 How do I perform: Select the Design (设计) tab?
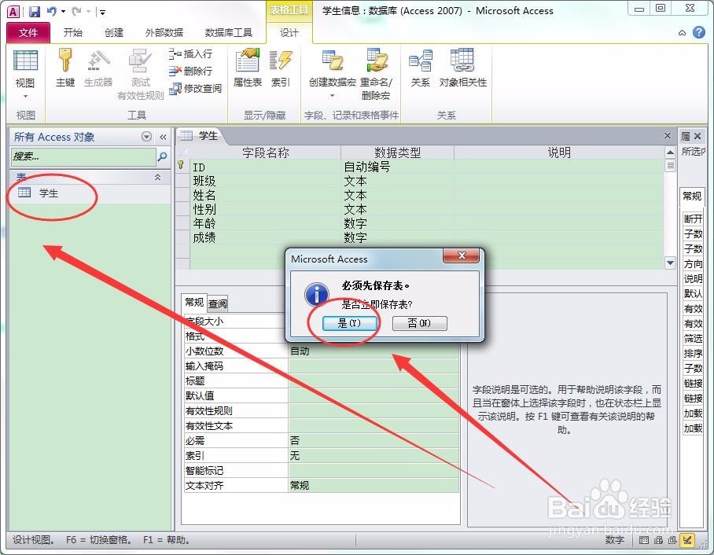pyautogui.click(x=289, y=32)
